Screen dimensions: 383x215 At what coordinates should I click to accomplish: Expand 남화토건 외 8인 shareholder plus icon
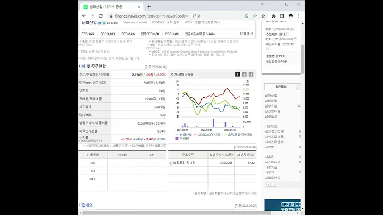tap(171, 163)
